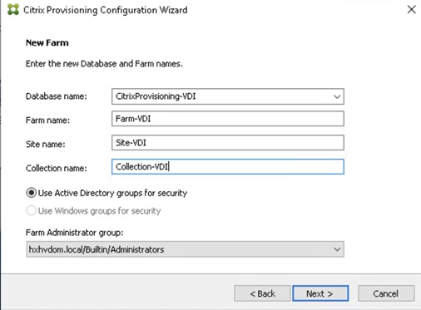Click the Farm name label
The image size is (421, 310).
tap(47, 121)
